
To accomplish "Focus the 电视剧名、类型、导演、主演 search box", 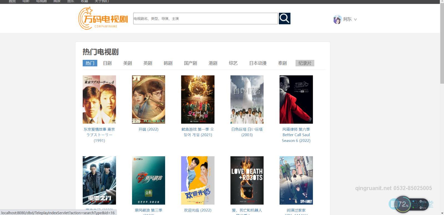I will 205,19.
